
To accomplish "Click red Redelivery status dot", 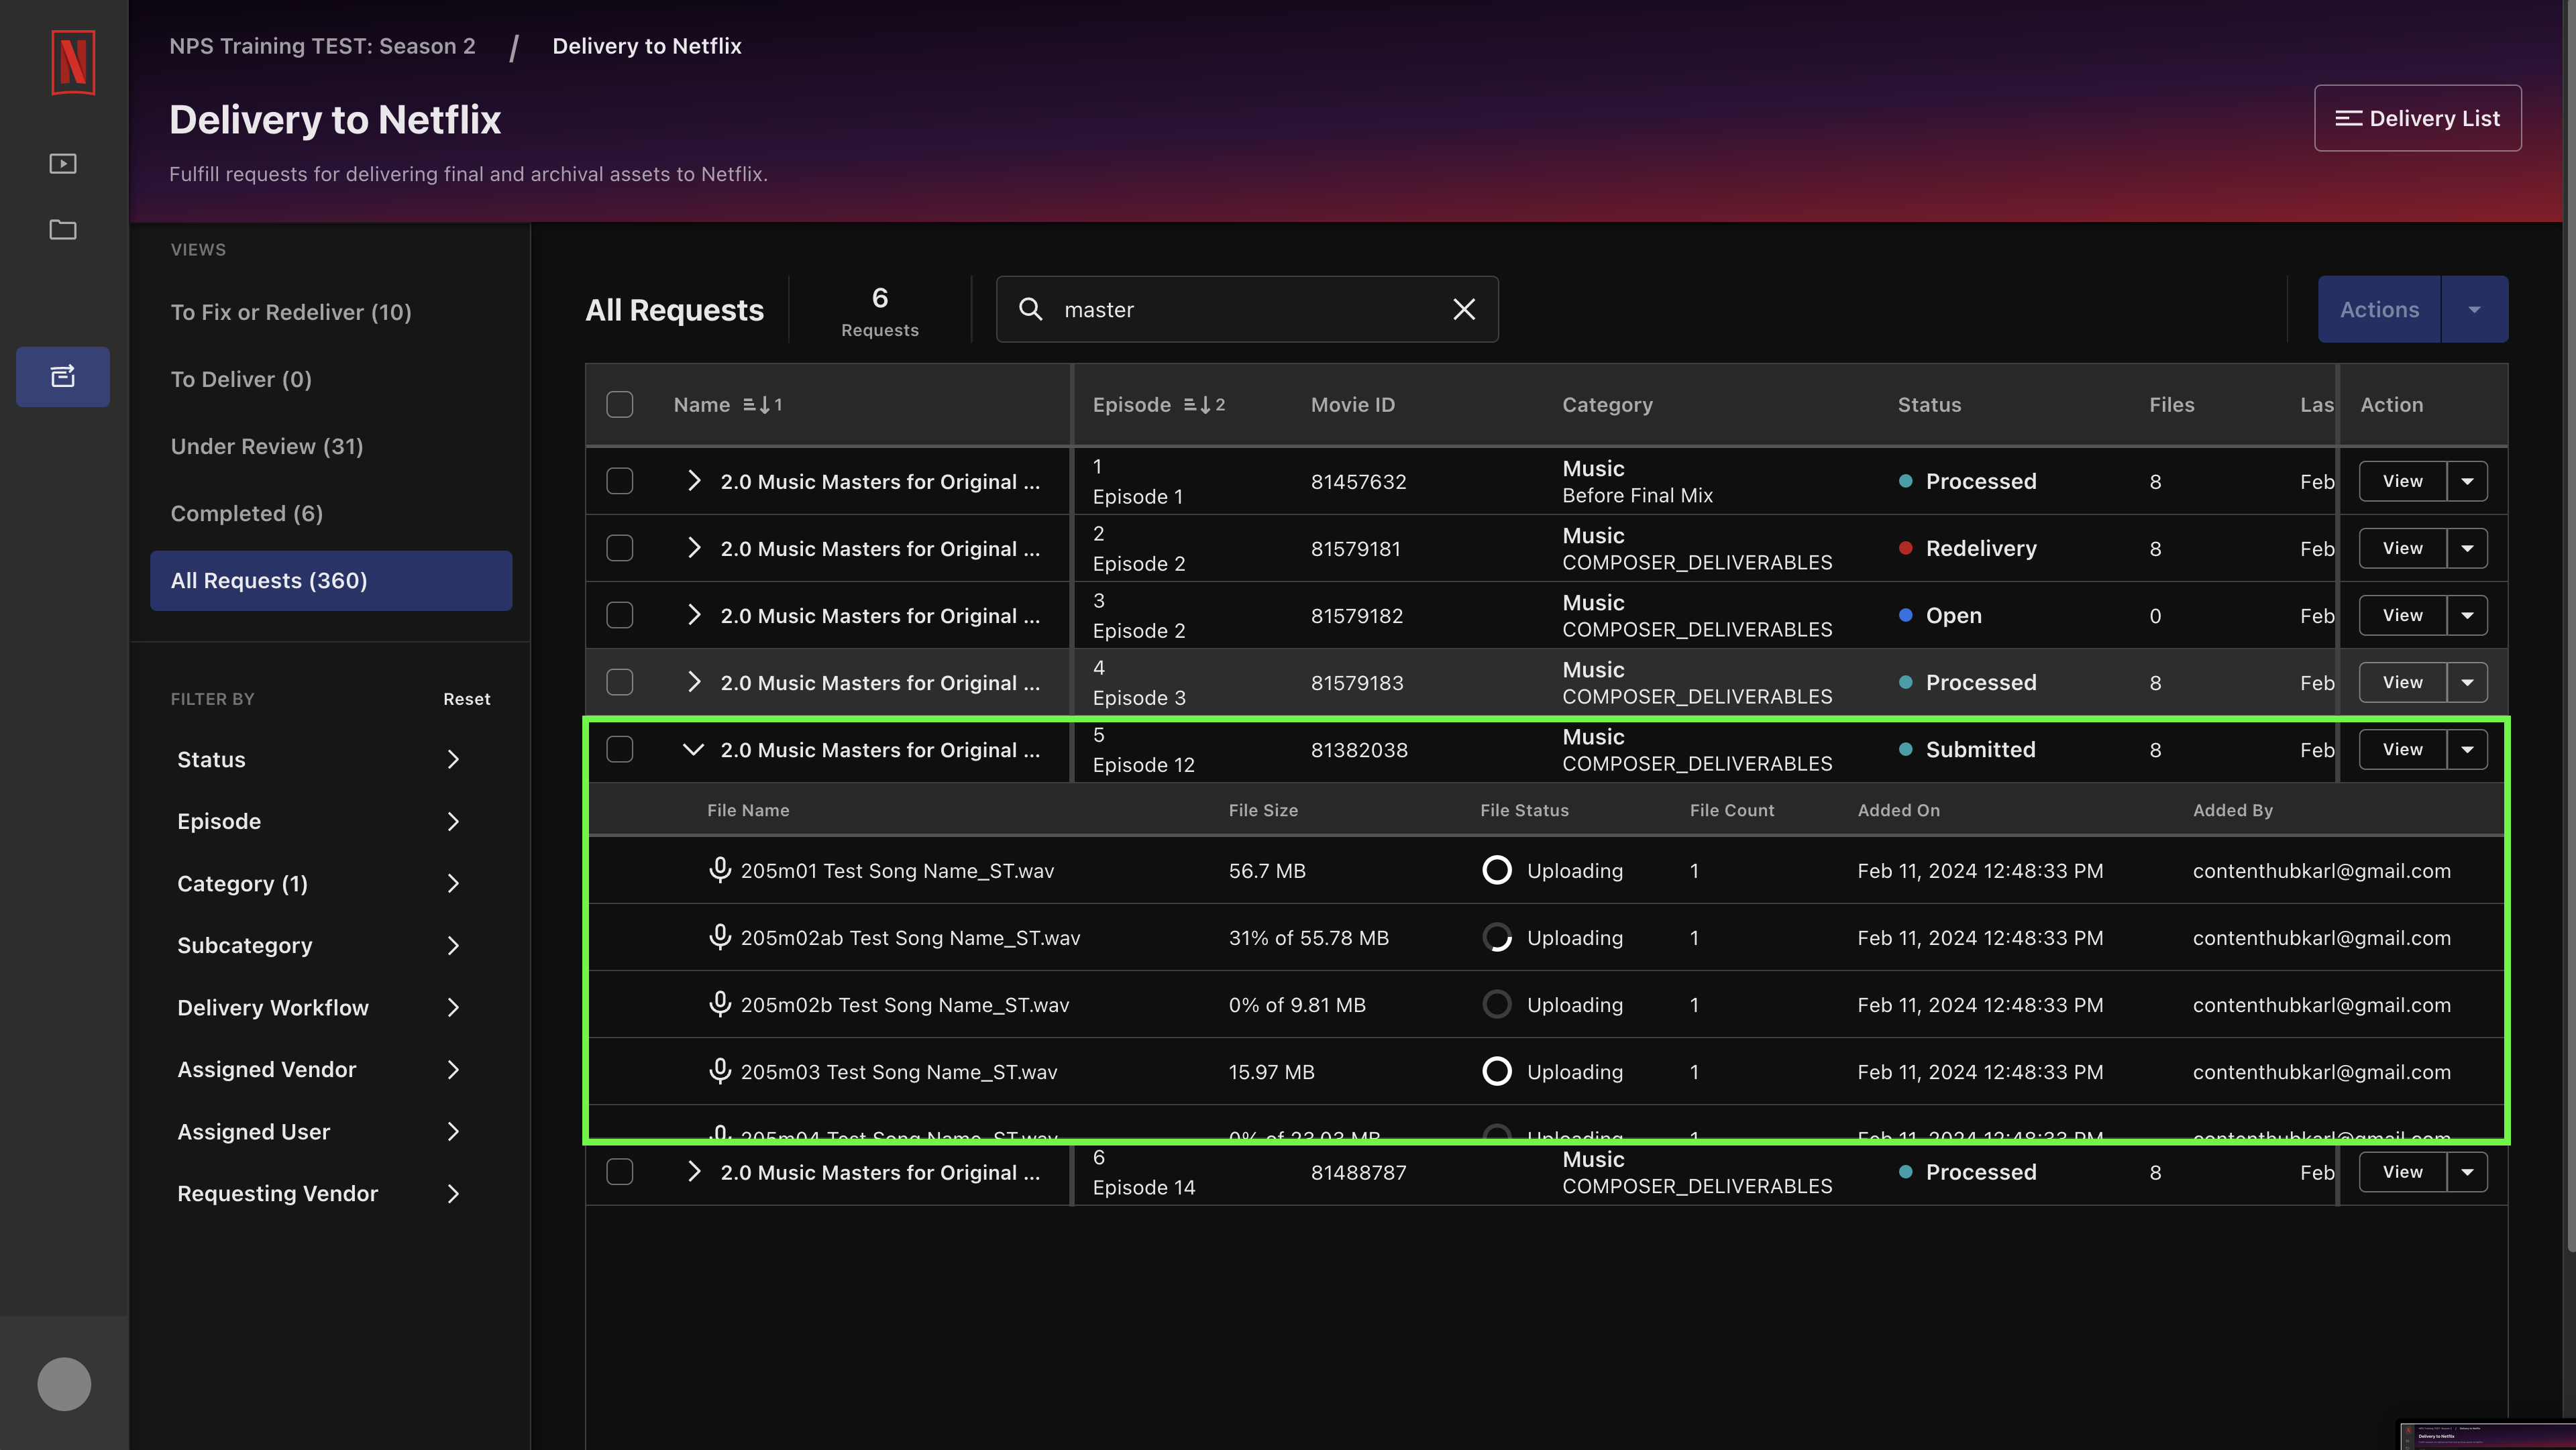I will tap(1905, 548).
